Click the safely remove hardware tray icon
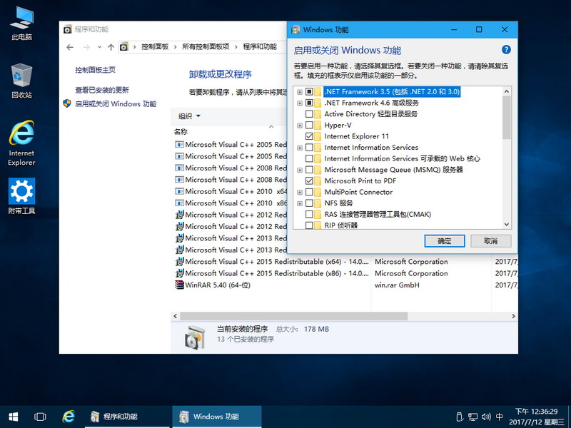571x428 pixels. (x=460, y=417)
